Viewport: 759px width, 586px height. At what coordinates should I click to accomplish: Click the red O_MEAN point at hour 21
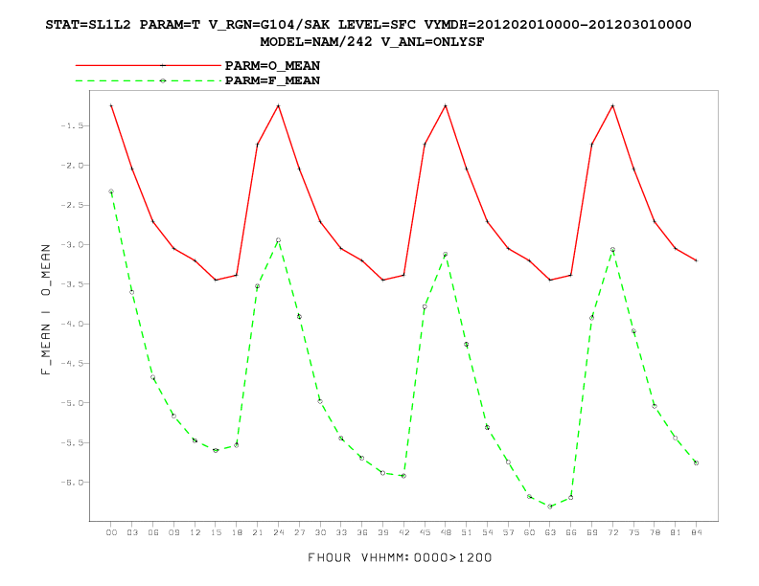(x=258, y=144)
